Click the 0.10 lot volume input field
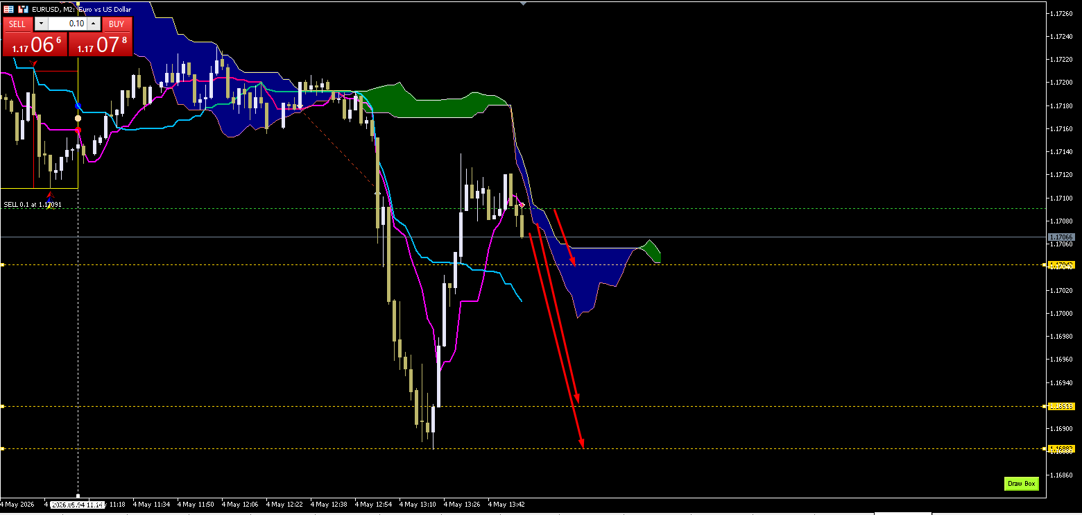 (67, 24)
